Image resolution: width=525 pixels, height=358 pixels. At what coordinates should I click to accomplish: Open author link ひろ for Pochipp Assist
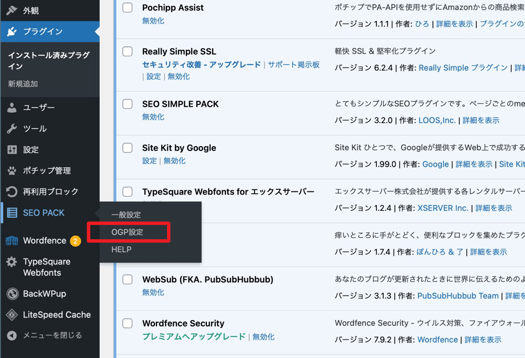click(x=422, y=24)
